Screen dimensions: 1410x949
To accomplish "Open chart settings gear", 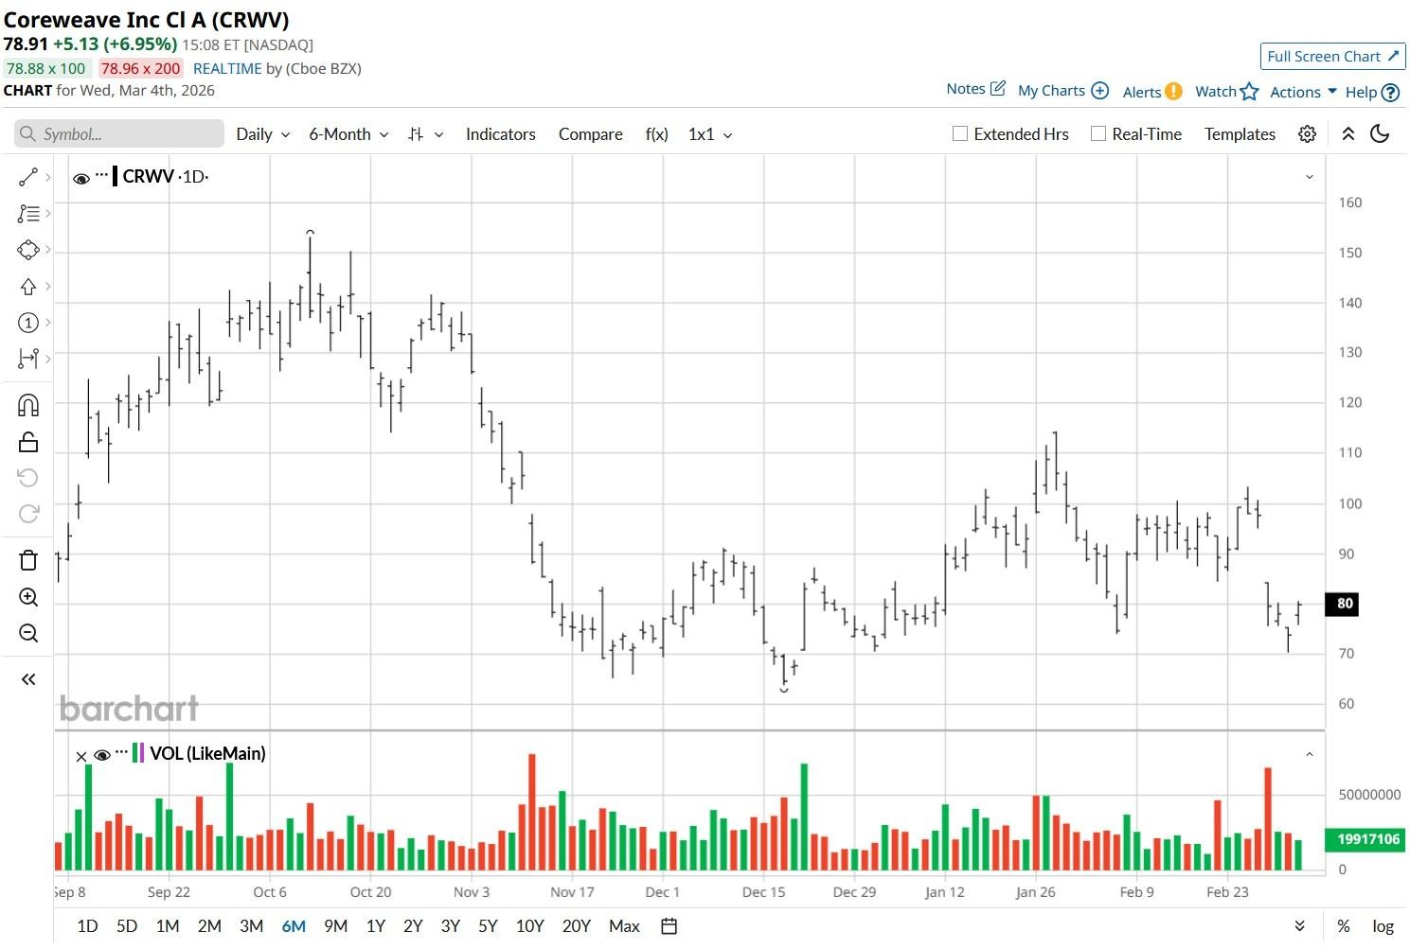I will coord(1307,134).
